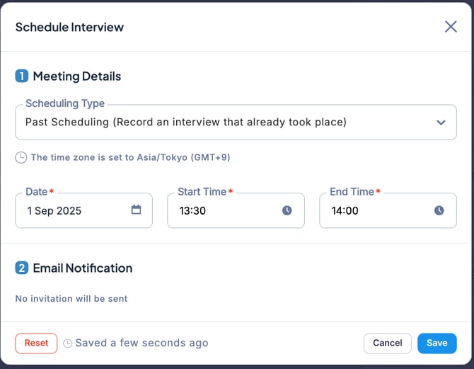Click the step 2 number badge
This screenshot has width=474, height=369.
click(x=22, y=268)
